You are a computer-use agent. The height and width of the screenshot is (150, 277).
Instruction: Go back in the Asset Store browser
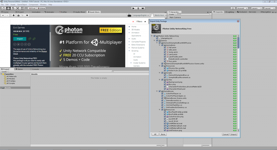click(x=3, y=15)
